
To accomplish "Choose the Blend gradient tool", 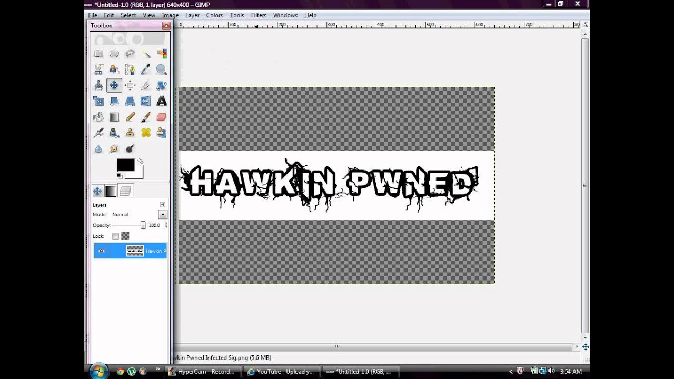I will [x=114, y=117].
